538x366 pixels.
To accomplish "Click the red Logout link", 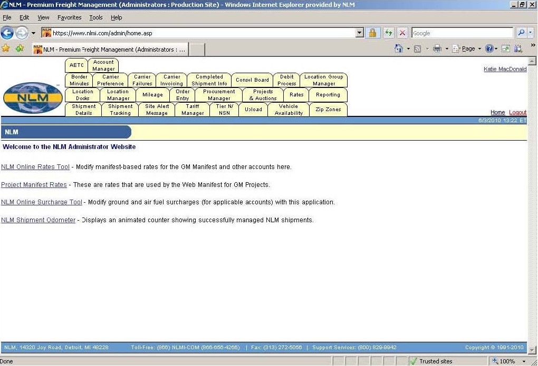I will 517,112.
